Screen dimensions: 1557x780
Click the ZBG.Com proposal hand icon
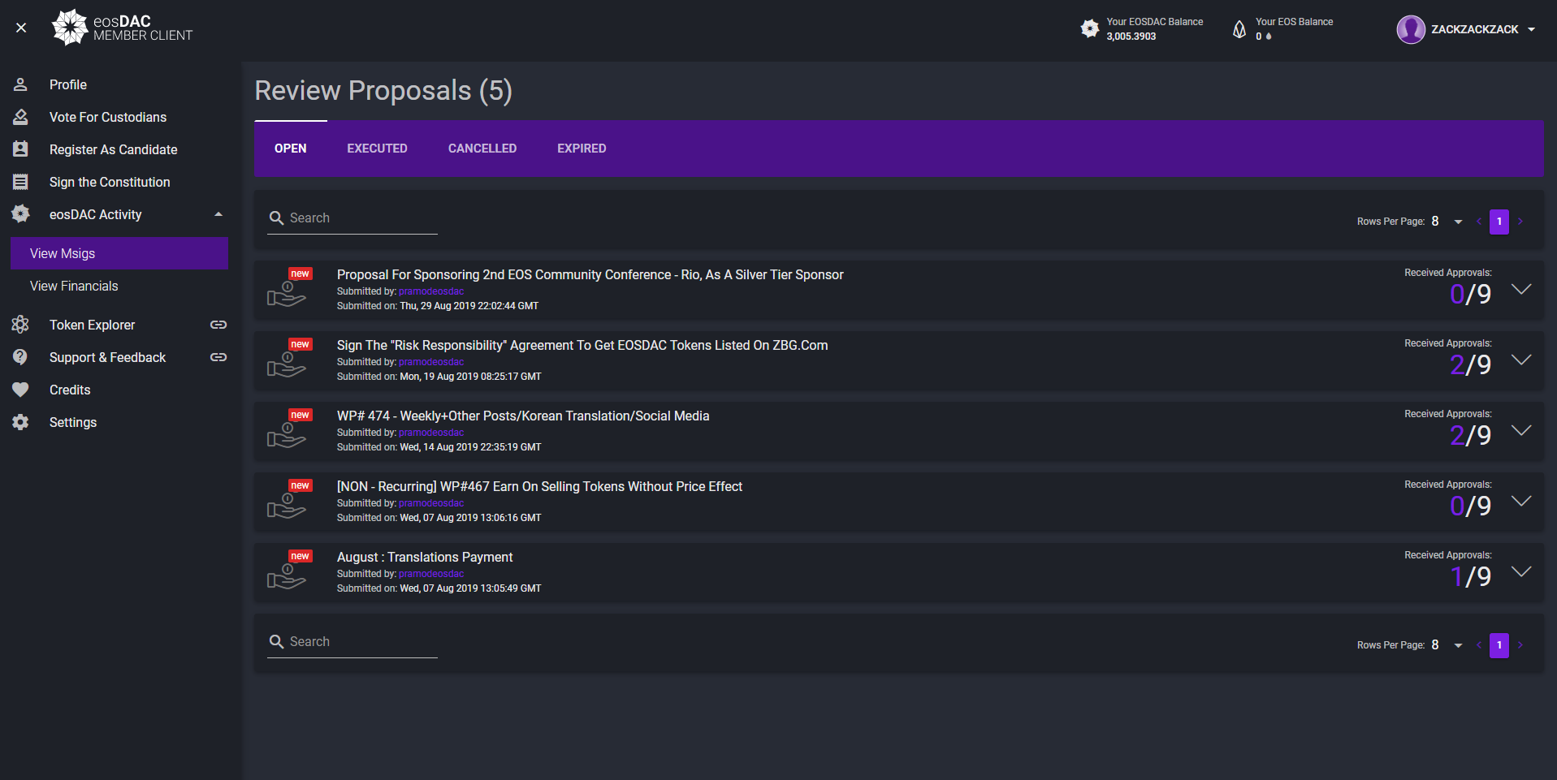[287, 364]
